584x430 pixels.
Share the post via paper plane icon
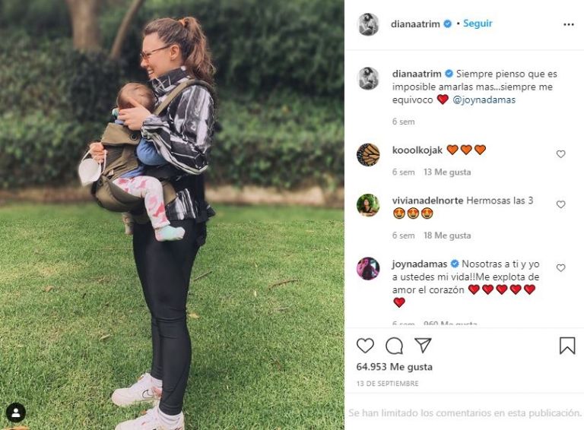click(x=423, y=345)
